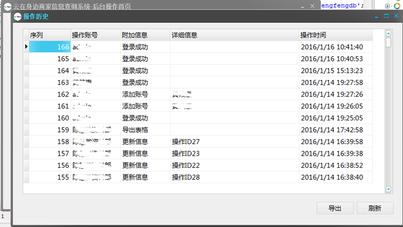Click timestamp 2016/1/14 19:25:05

pos(332,118)
